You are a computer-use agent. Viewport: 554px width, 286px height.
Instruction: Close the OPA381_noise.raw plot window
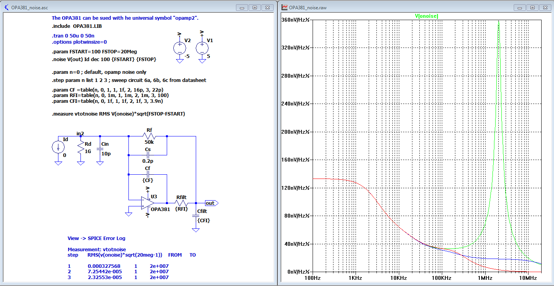(x=545, y=7)
